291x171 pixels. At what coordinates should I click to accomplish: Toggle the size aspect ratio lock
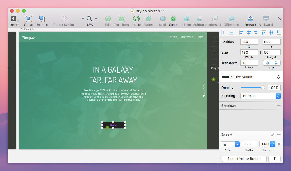click(x=261, y=52)
